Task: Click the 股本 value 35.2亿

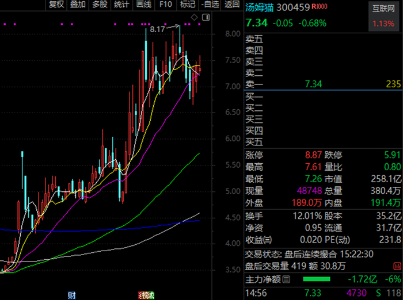Action: pyautogui.click(x=389, y=216)
